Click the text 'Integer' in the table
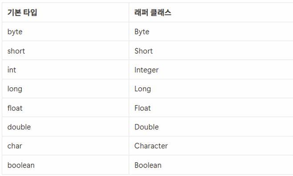Screen dimensions: 293x176 [146, 70]
